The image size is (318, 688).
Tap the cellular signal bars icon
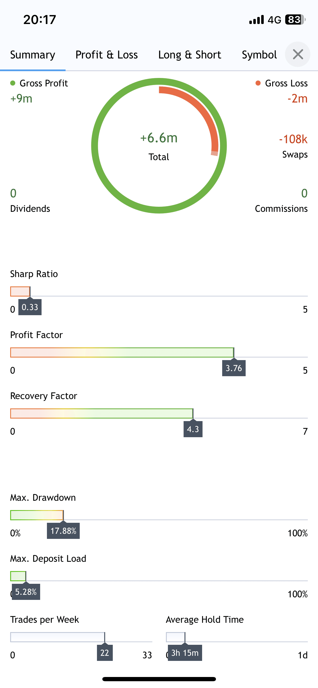256,20
